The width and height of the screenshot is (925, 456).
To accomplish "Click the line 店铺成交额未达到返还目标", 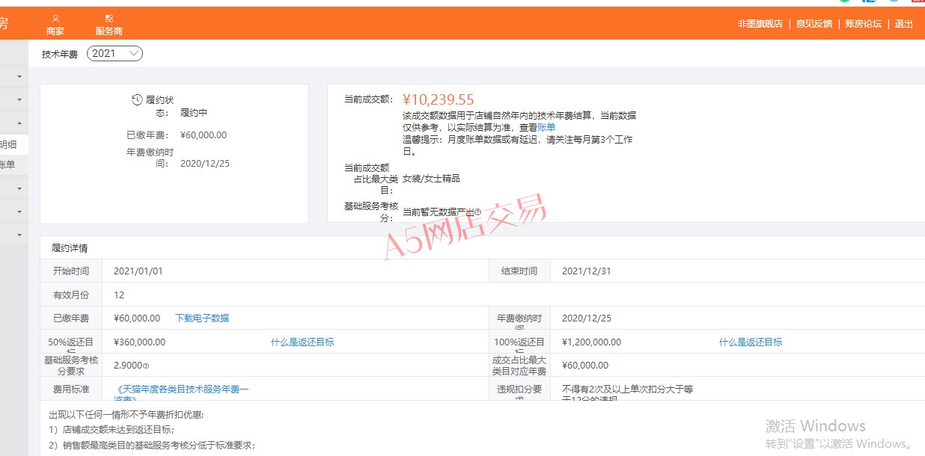I will pos(112,430).
